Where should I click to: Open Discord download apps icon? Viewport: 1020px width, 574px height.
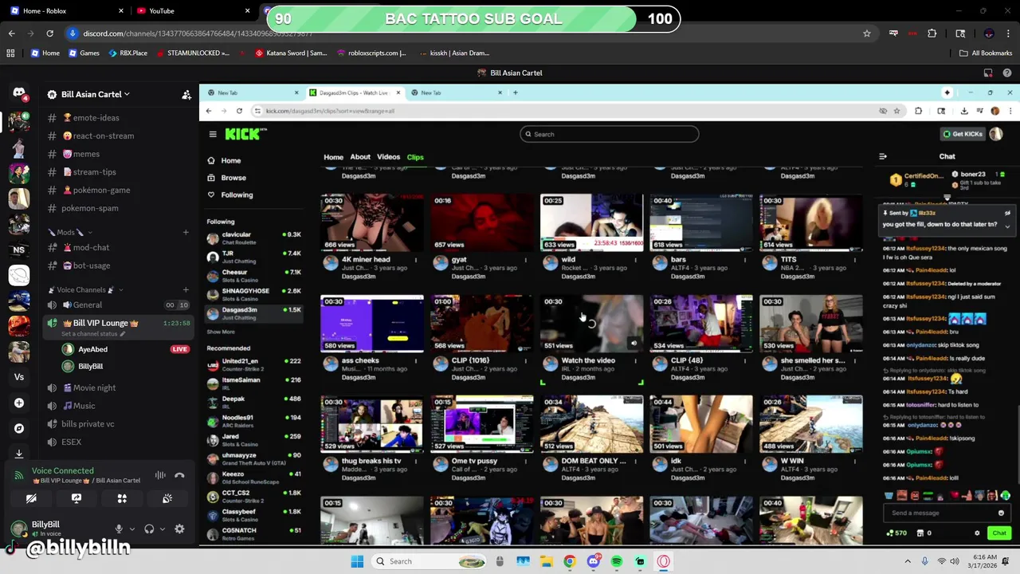click(19, 452)
